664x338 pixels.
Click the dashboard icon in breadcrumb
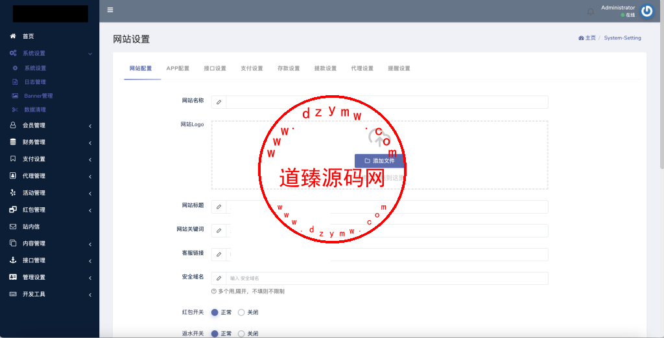pyautogui.click(x=581, y=38)
